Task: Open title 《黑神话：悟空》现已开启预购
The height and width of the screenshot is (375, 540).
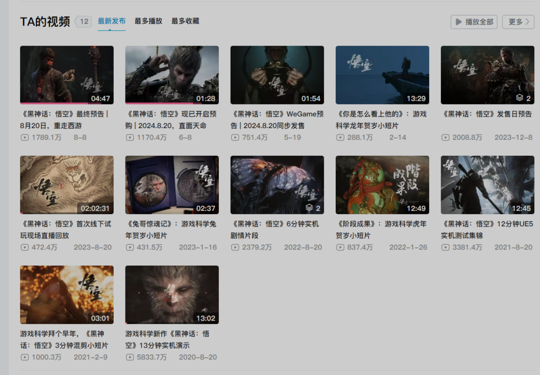Action: point(171,120)
